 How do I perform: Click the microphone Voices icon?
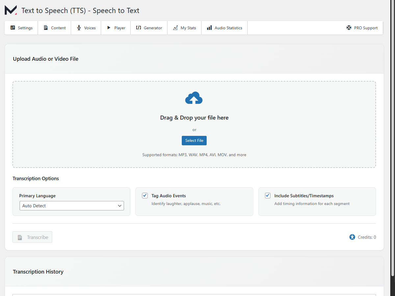[x=78, y=28]
